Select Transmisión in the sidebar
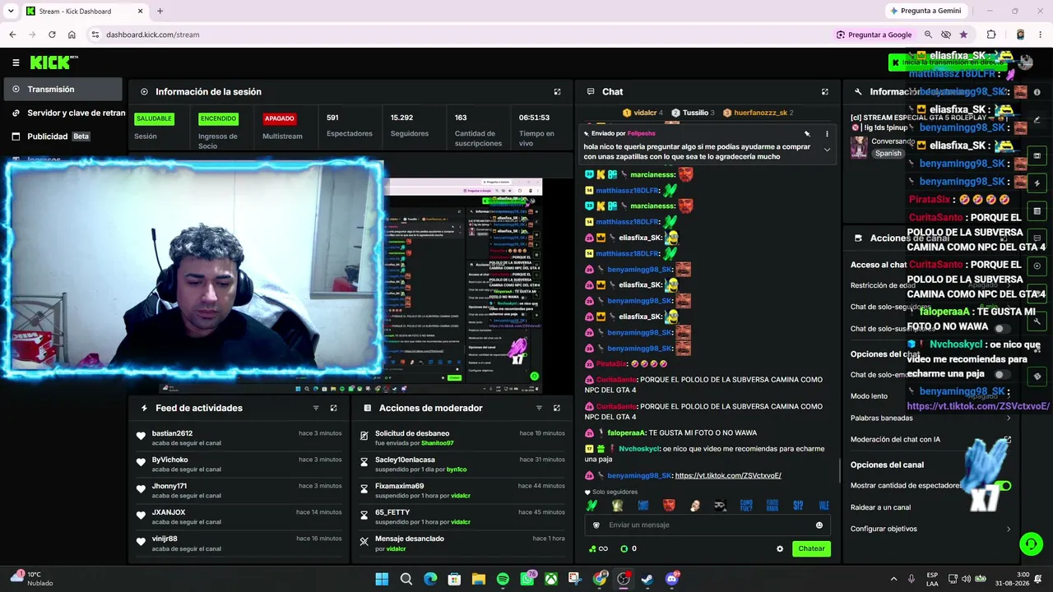Viewport: 1053px width, 592px height. tap(63, 90)
